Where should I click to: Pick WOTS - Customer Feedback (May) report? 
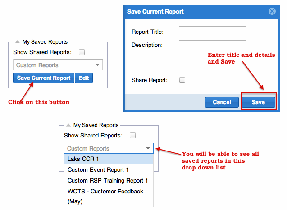pos(105,196)
